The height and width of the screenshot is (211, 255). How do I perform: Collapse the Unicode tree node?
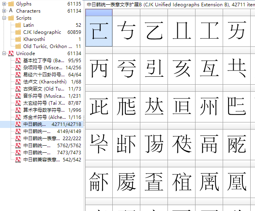pyautogui.click(x=4, y=54)
